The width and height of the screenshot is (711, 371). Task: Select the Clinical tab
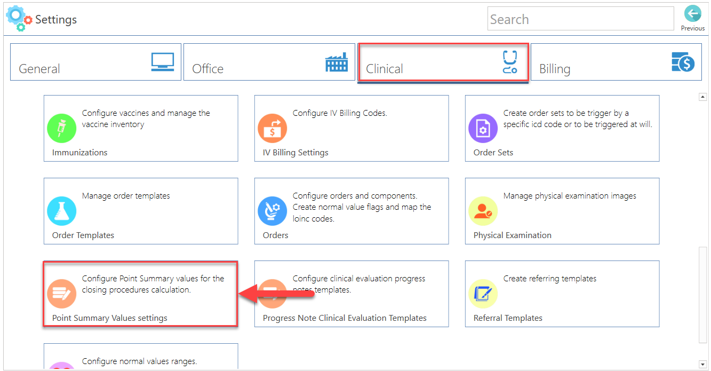click(443, 62)
